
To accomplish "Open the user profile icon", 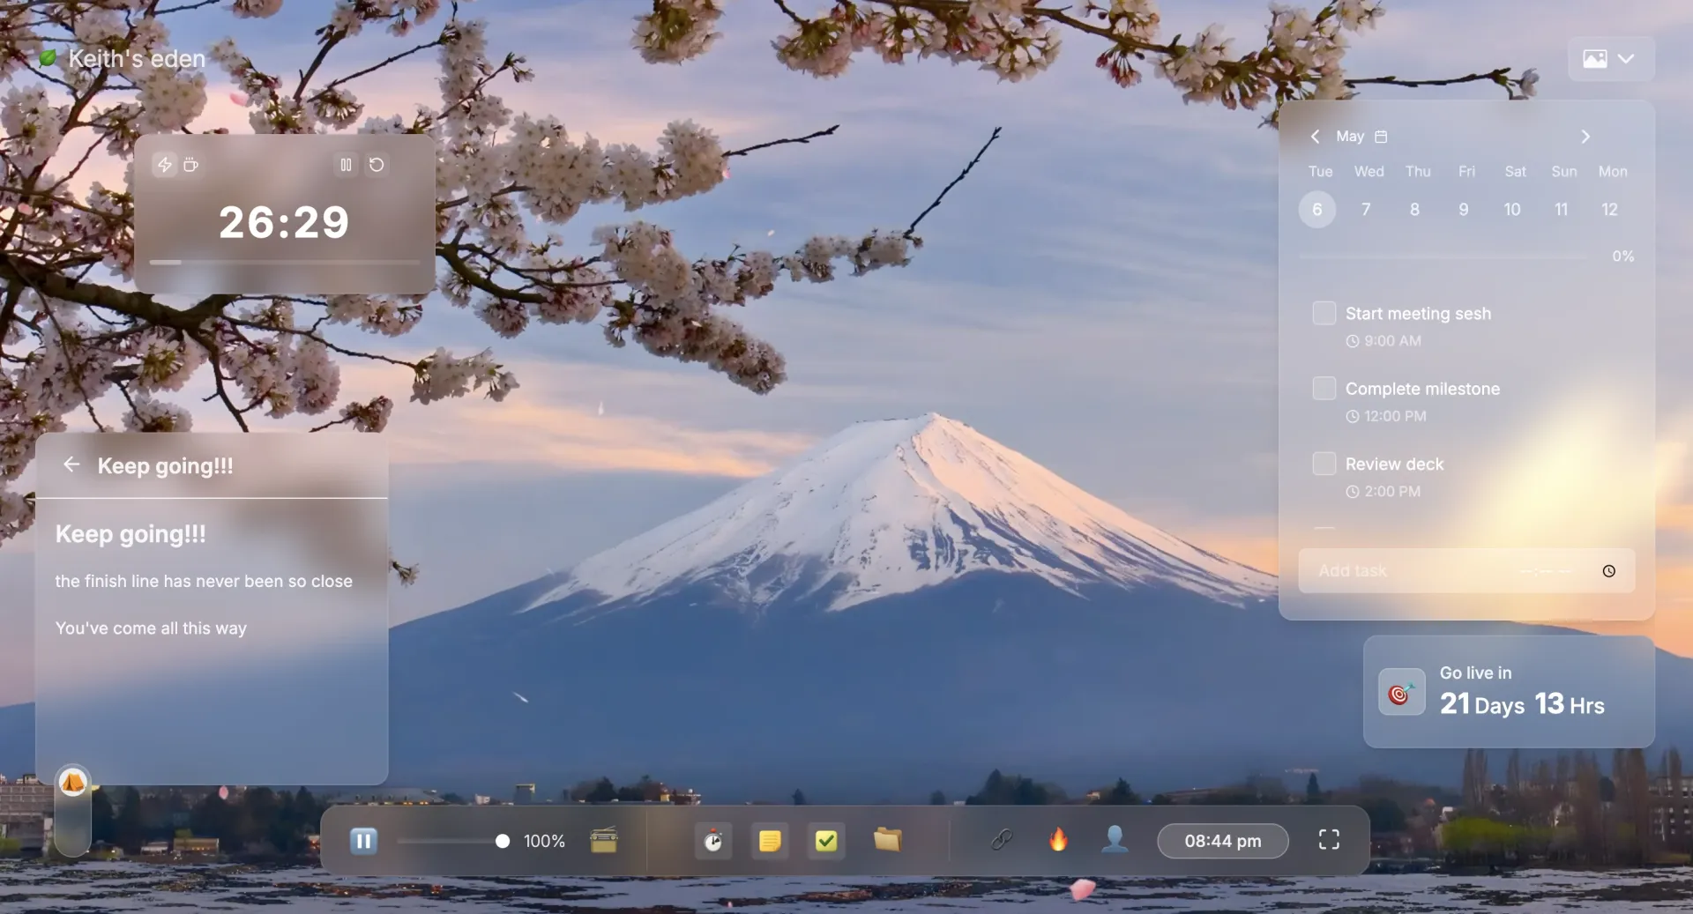I will click(1115, 839).
